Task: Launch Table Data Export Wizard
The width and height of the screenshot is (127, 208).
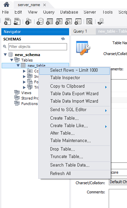Action: click(x=75, y=93)
